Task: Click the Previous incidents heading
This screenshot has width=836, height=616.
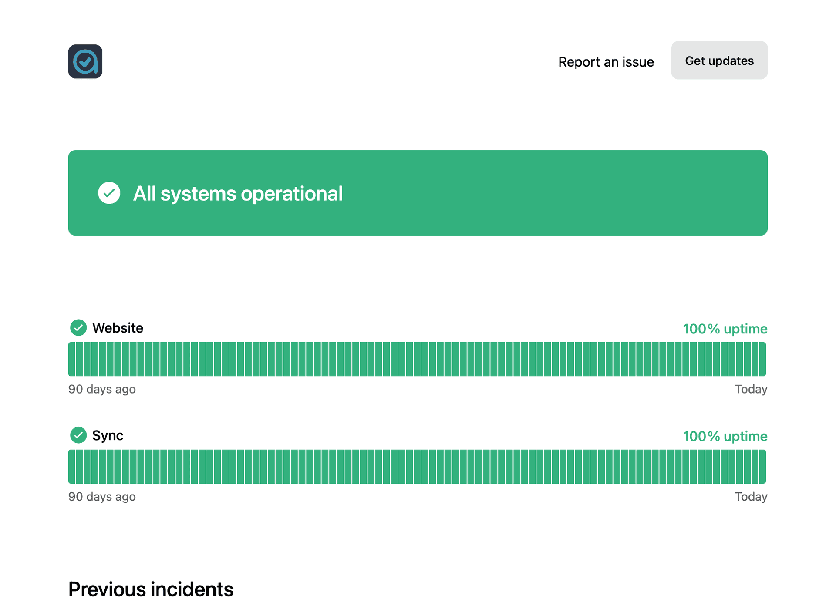Action: point(151,589)
